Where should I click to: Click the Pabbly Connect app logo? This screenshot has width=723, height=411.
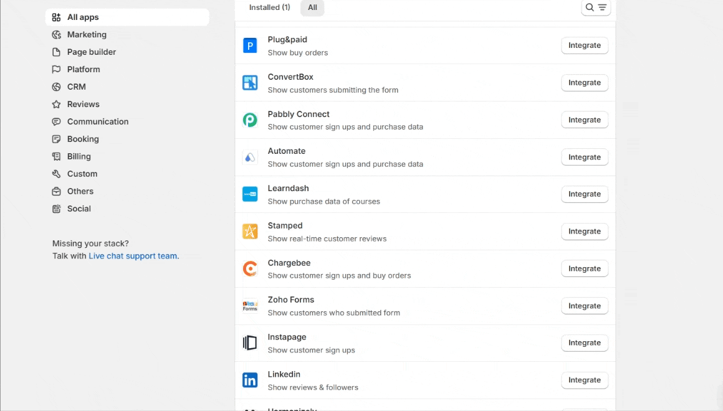[250, 120]
